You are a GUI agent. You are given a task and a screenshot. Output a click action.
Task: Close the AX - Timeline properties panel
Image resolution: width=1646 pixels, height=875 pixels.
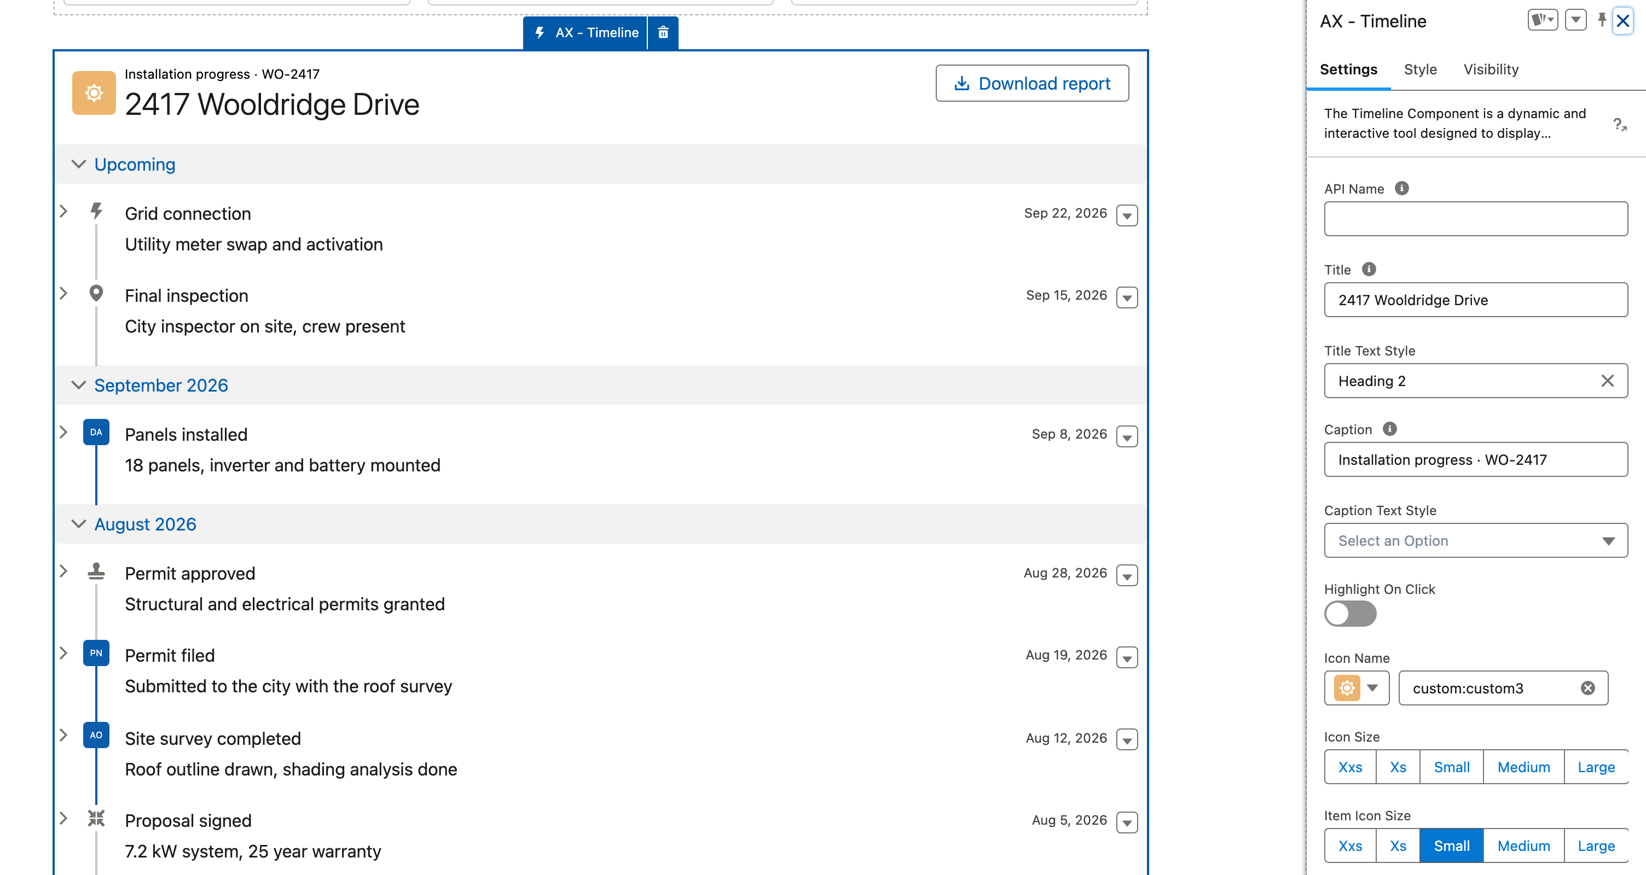click(x=1623, y=21)
